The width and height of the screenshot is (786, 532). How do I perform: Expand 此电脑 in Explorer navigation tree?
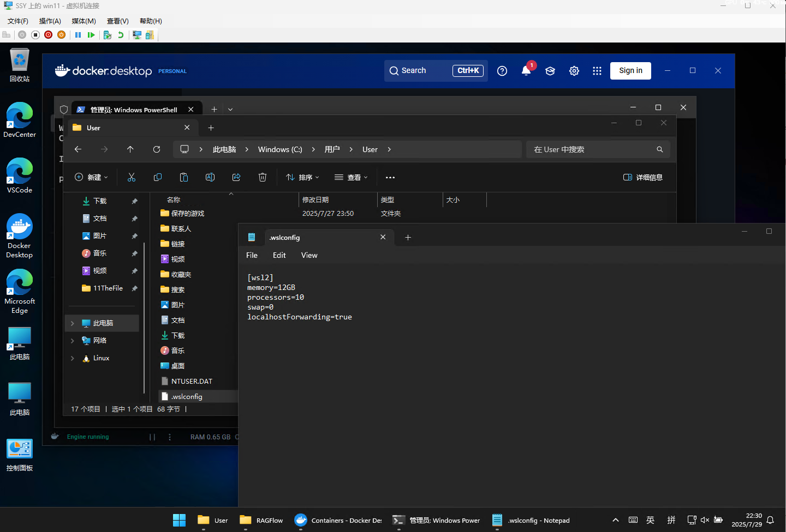pyautogui.click(x=72, y=323)
